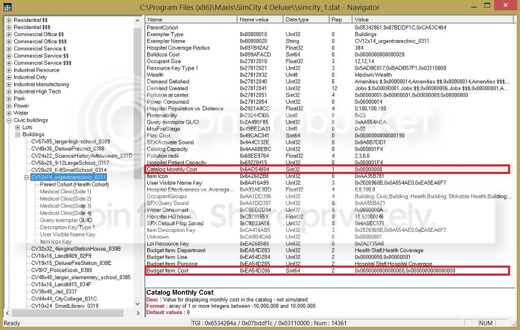Expand Industrial Dirty node
Screen dimensions: 520x330
click(x=9, y=77)
